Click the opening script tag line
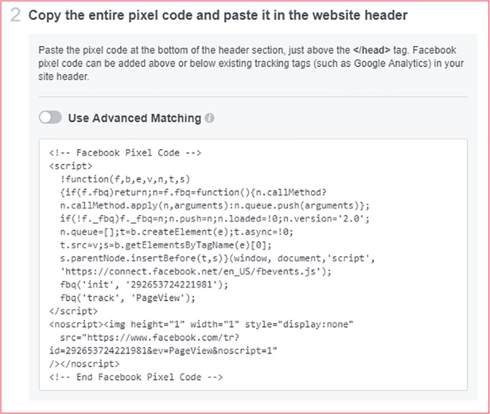This screenshot has height=414, width=490. 70,166
